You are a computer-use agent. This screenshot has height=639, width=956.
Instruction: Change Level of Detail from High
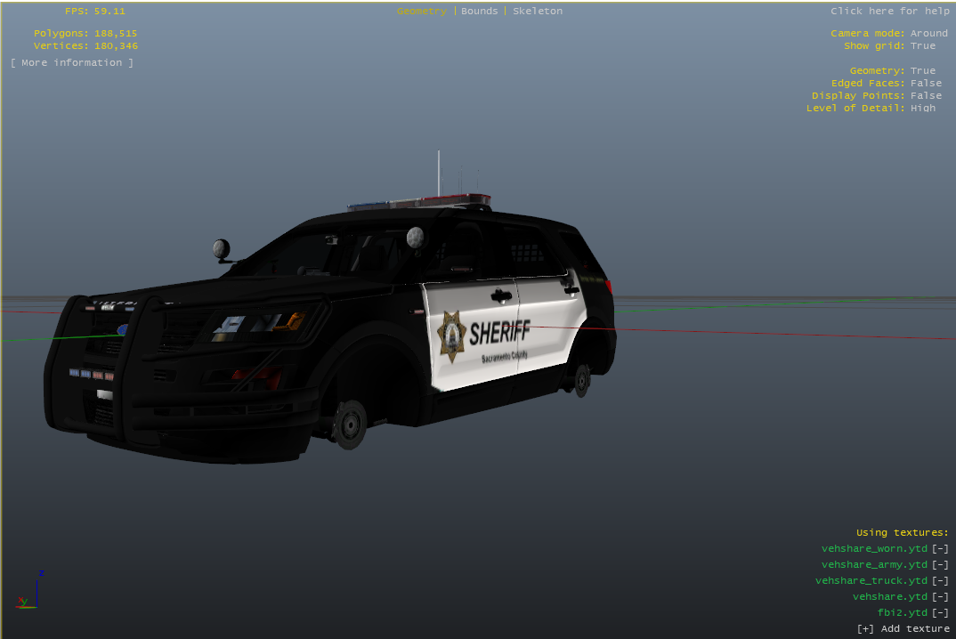click(x=922, y=108)
